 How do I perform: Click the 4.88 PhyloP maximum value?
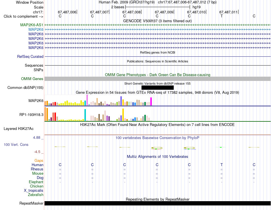pos(37,138)
